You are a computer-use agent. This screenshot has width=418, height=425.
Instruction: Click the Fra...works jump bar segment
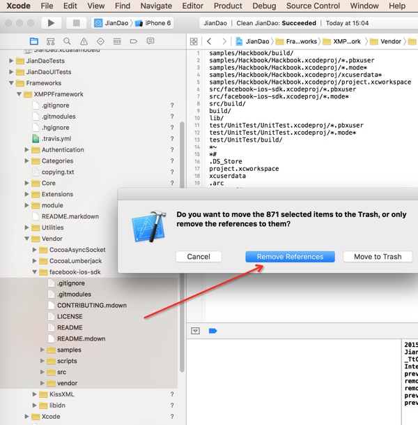[x=296, y=41]
